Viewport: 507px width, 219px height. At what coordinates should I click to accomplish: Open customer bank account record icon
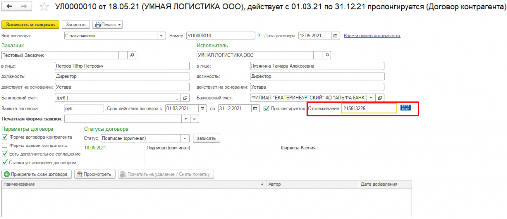tap(185, 97)
